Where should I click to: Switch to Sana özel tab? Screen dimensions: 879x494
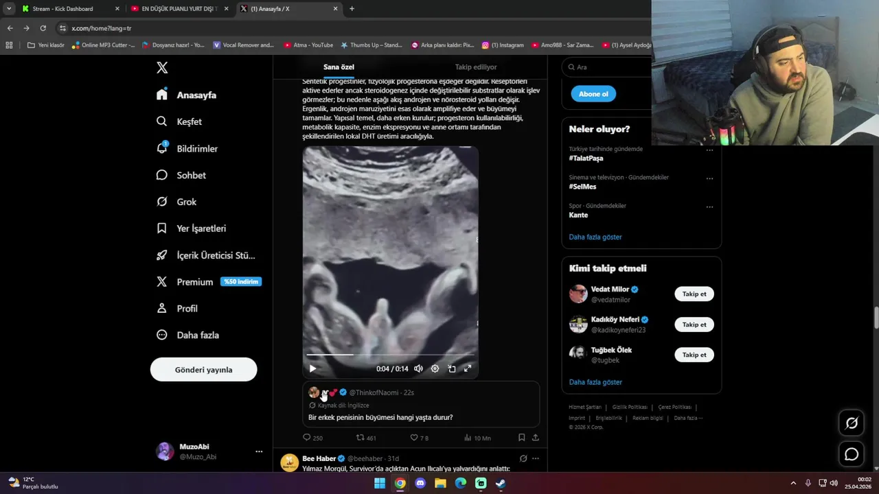tap(339, 67)
